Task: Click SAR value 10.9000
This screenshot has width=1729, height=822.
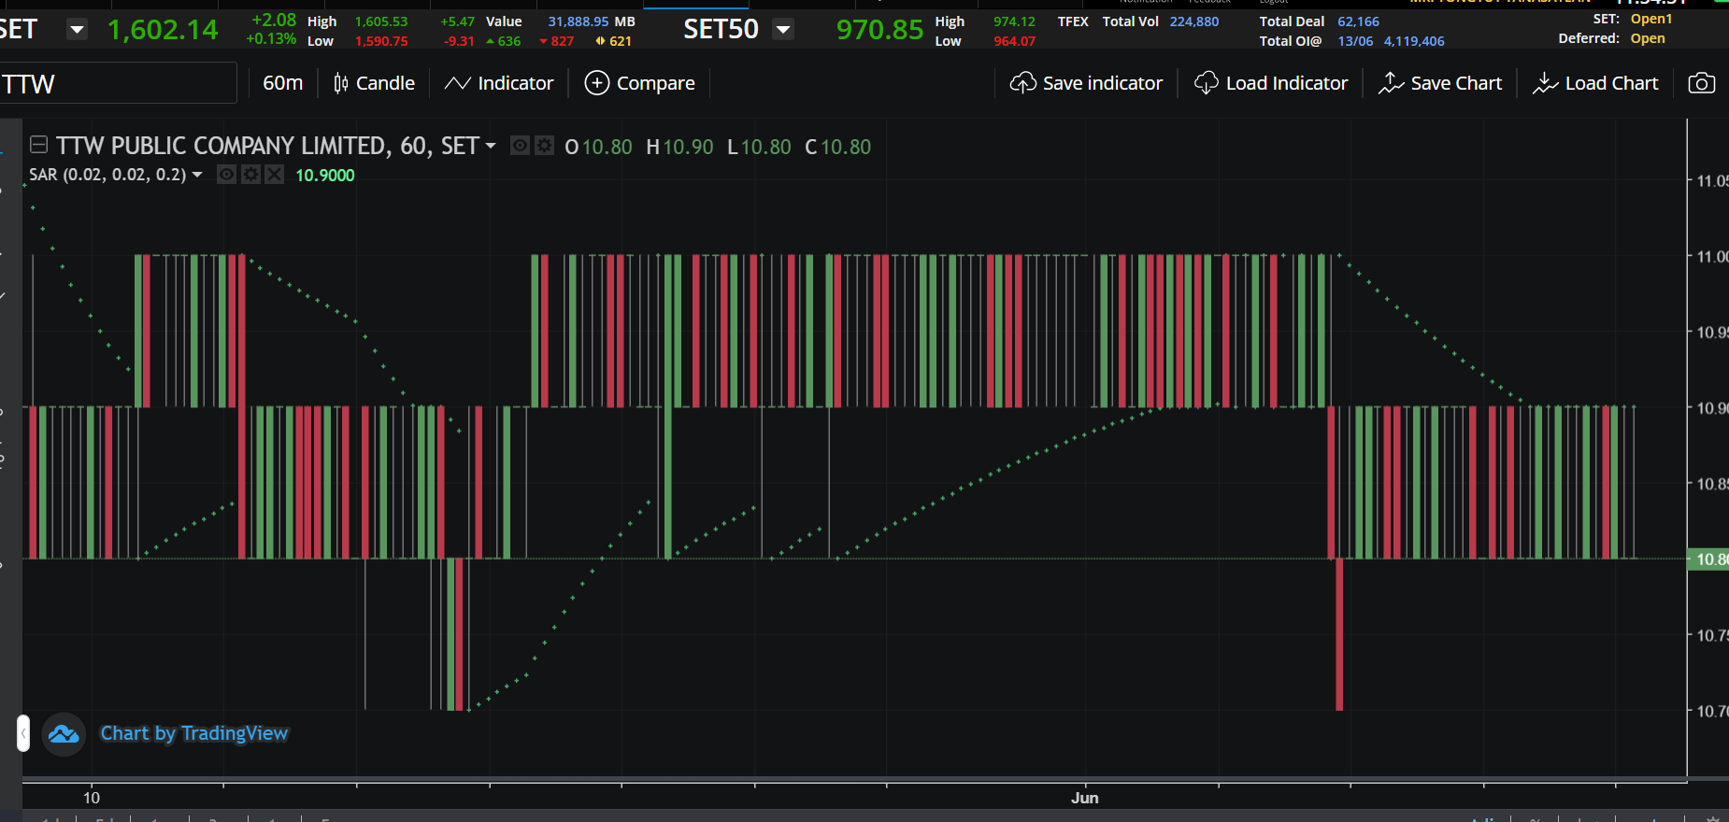Action: (x=325, y=176)
